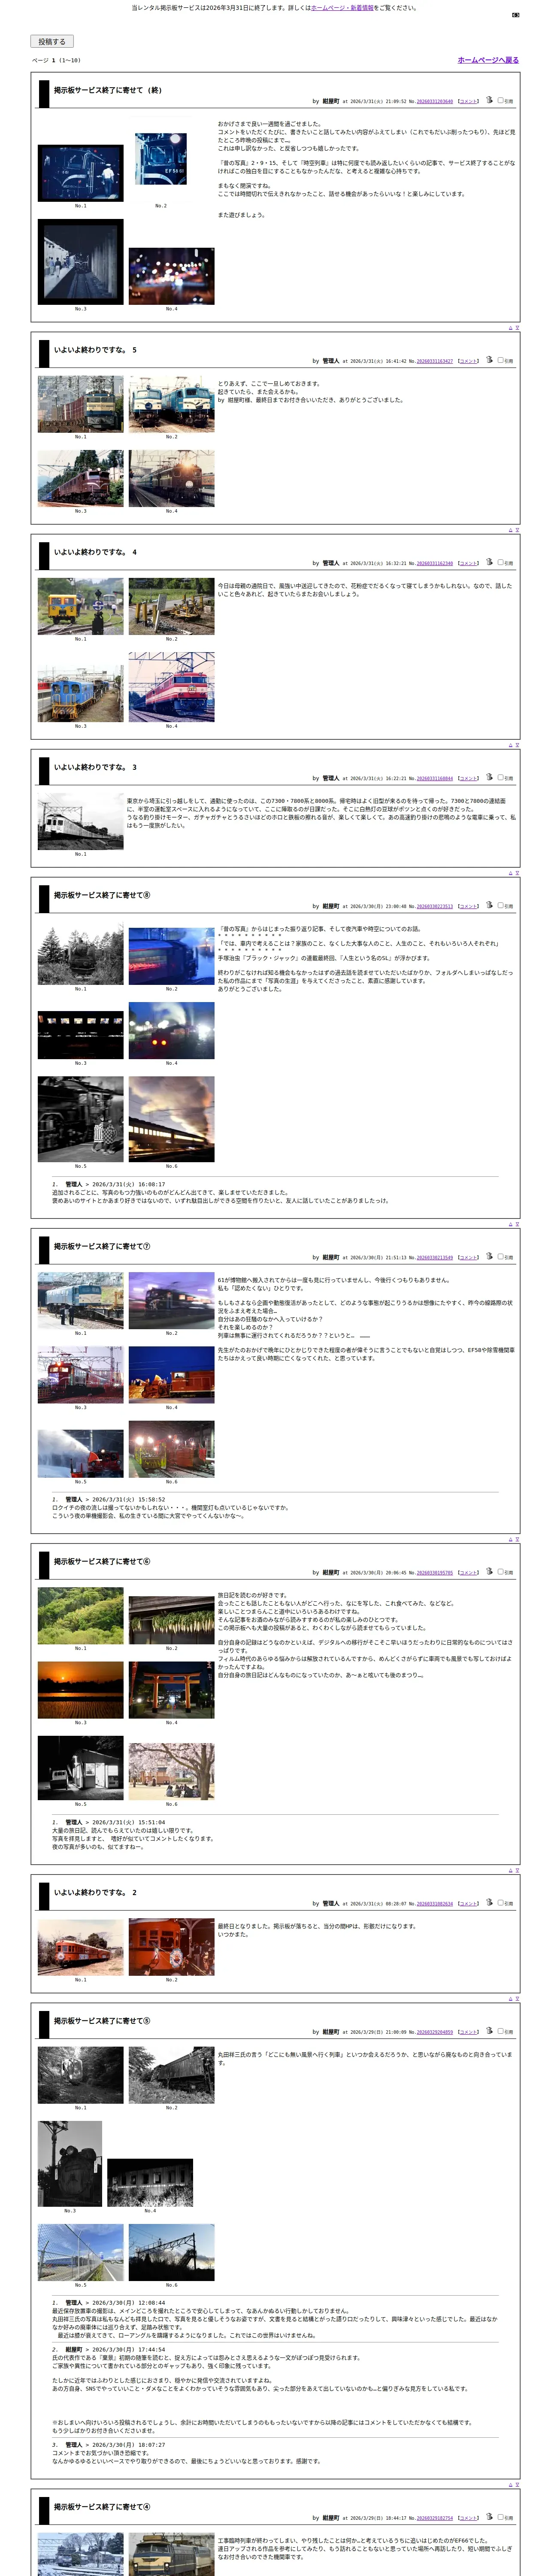Click コメント link on 掲示板サービス終了に寄せて（終） post
This screenshot has height=2576, width=551.
[x=468, y=101]
